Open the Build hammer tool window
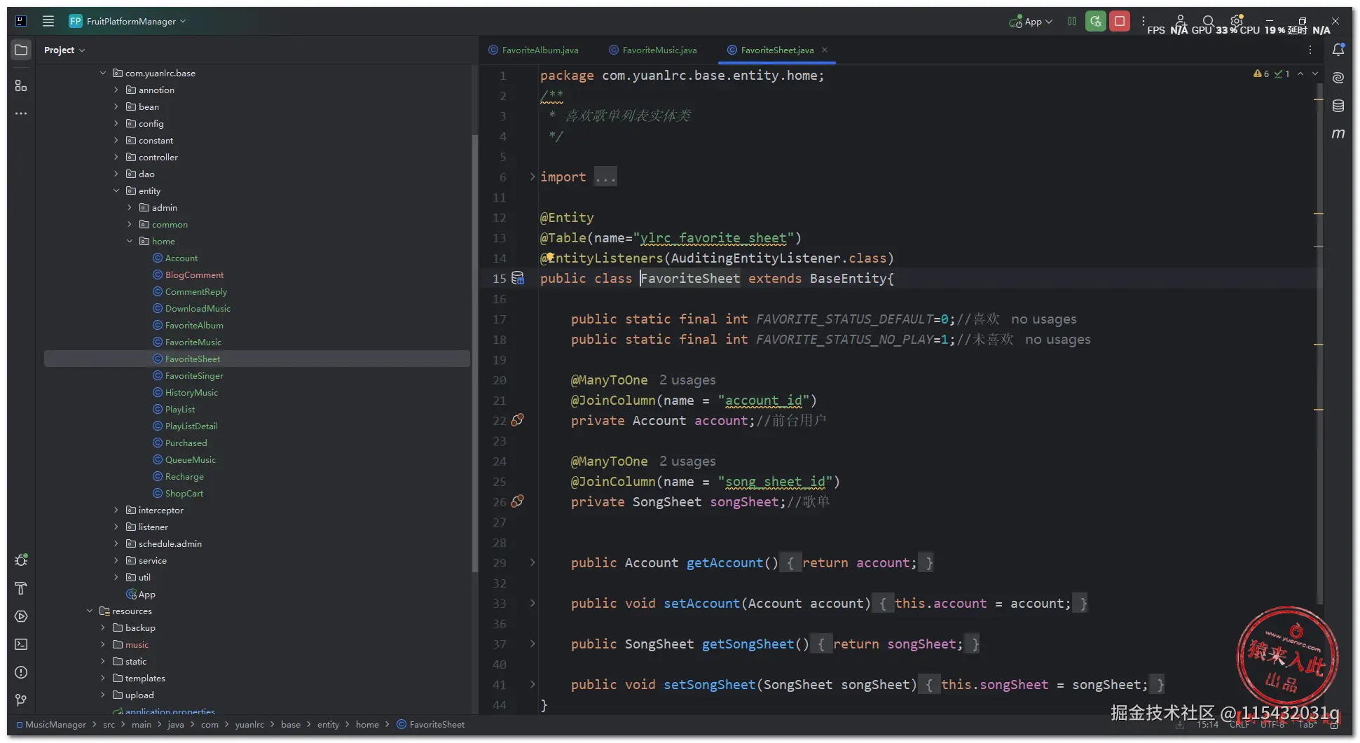 [x=21, y=588]
